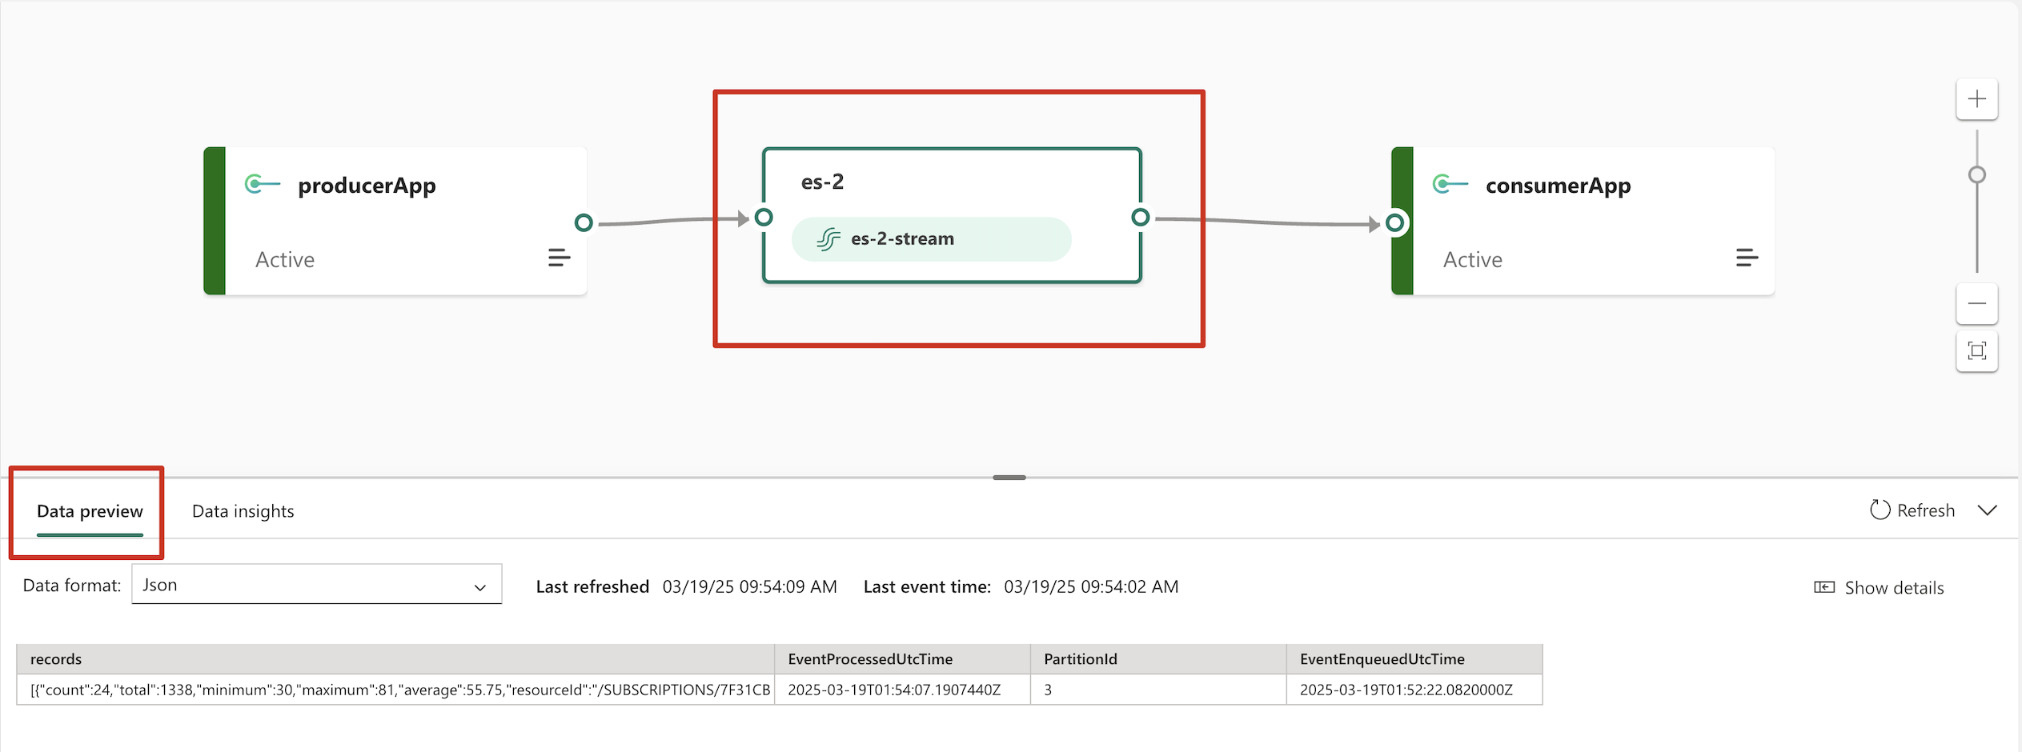The height and width of the screenshot is (752, 2022).
Task: Click the consumerApp Active status text
Action: 1473,259
